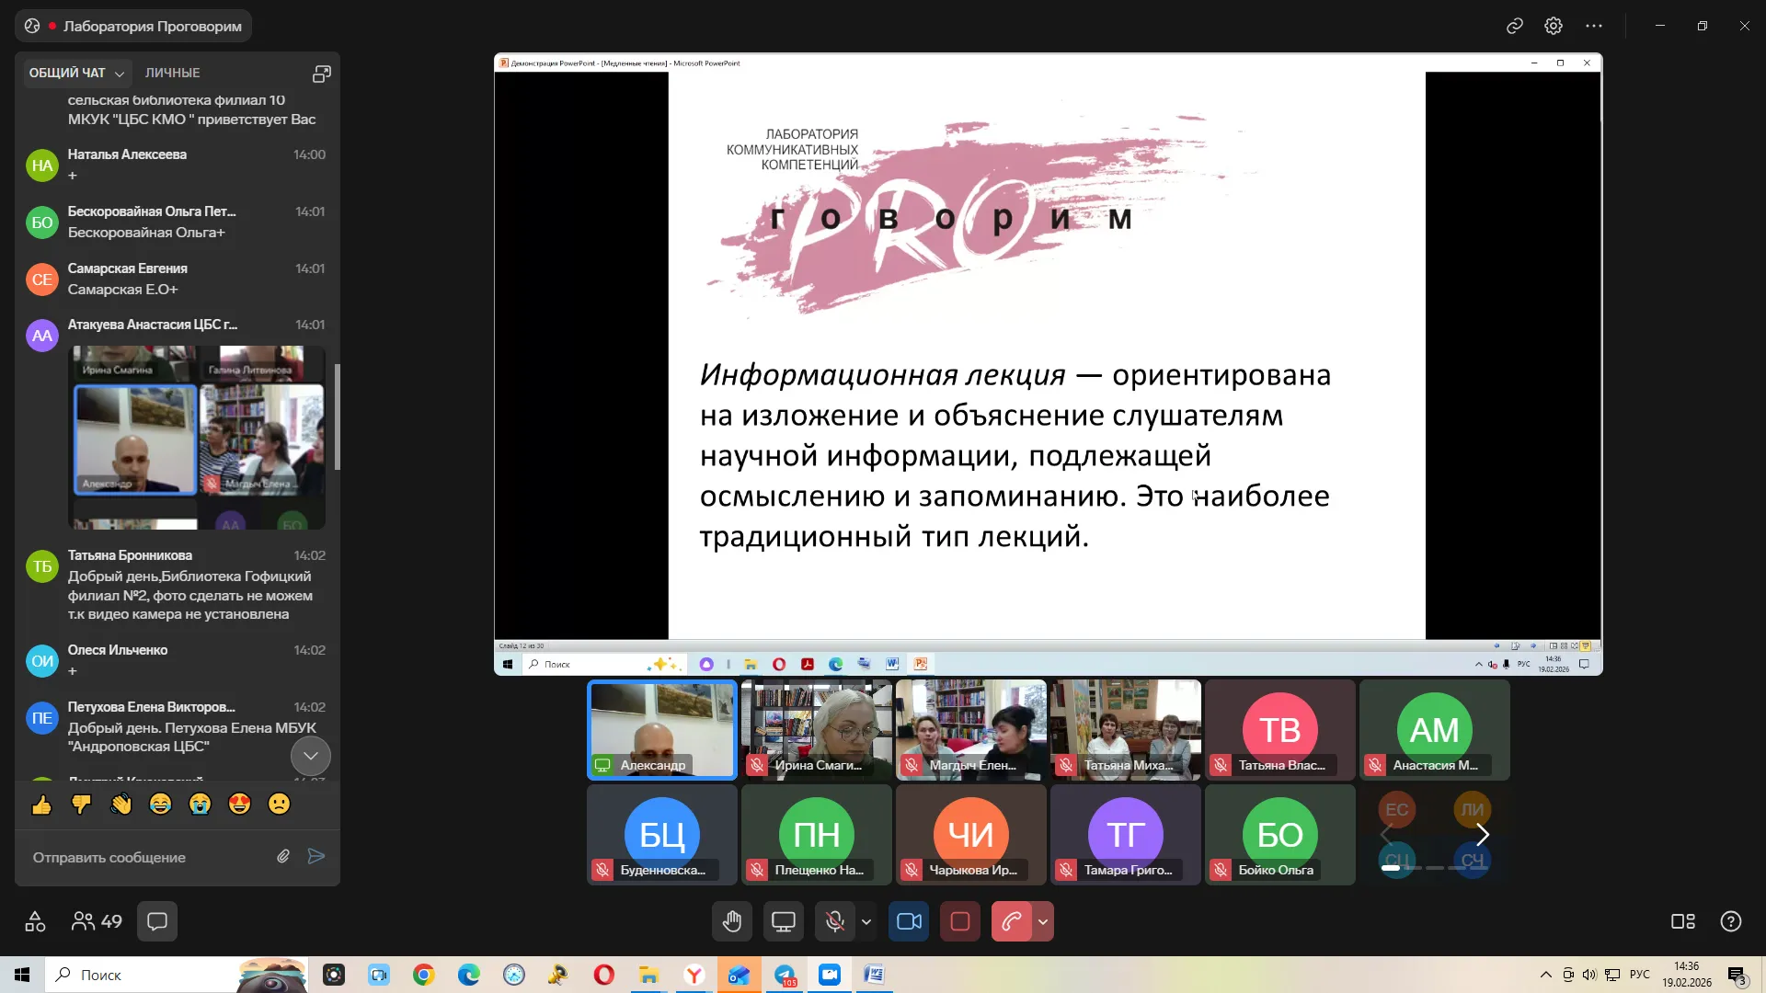This screenshot has height=993, width=1766.
Task: Send a thumbs up reaction
Action: pos(41,805)
